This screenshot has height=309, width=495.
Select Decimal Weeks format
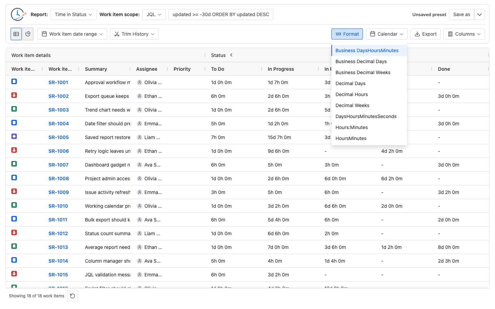(369, 105)
